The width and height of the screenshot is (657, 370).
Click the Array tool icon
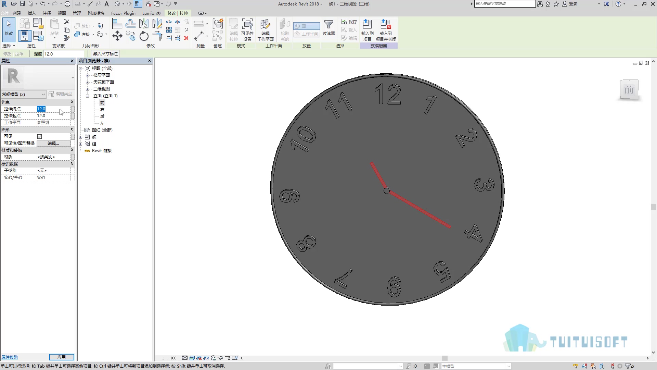tap(169, 30)
